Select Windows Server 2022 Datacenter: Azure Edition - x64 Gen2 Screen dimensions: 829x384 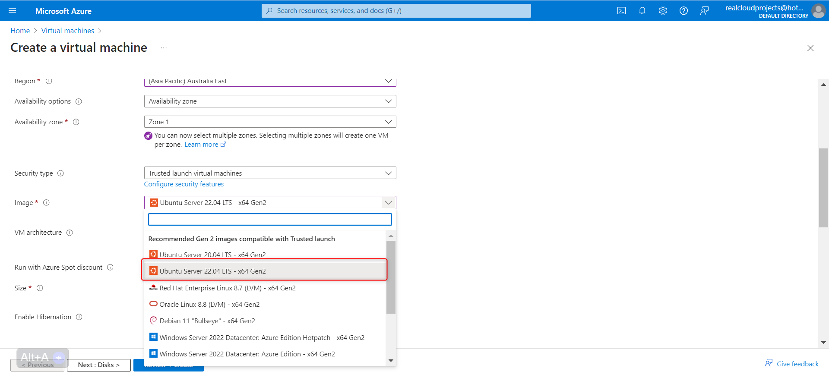click(x=265, y=354)
